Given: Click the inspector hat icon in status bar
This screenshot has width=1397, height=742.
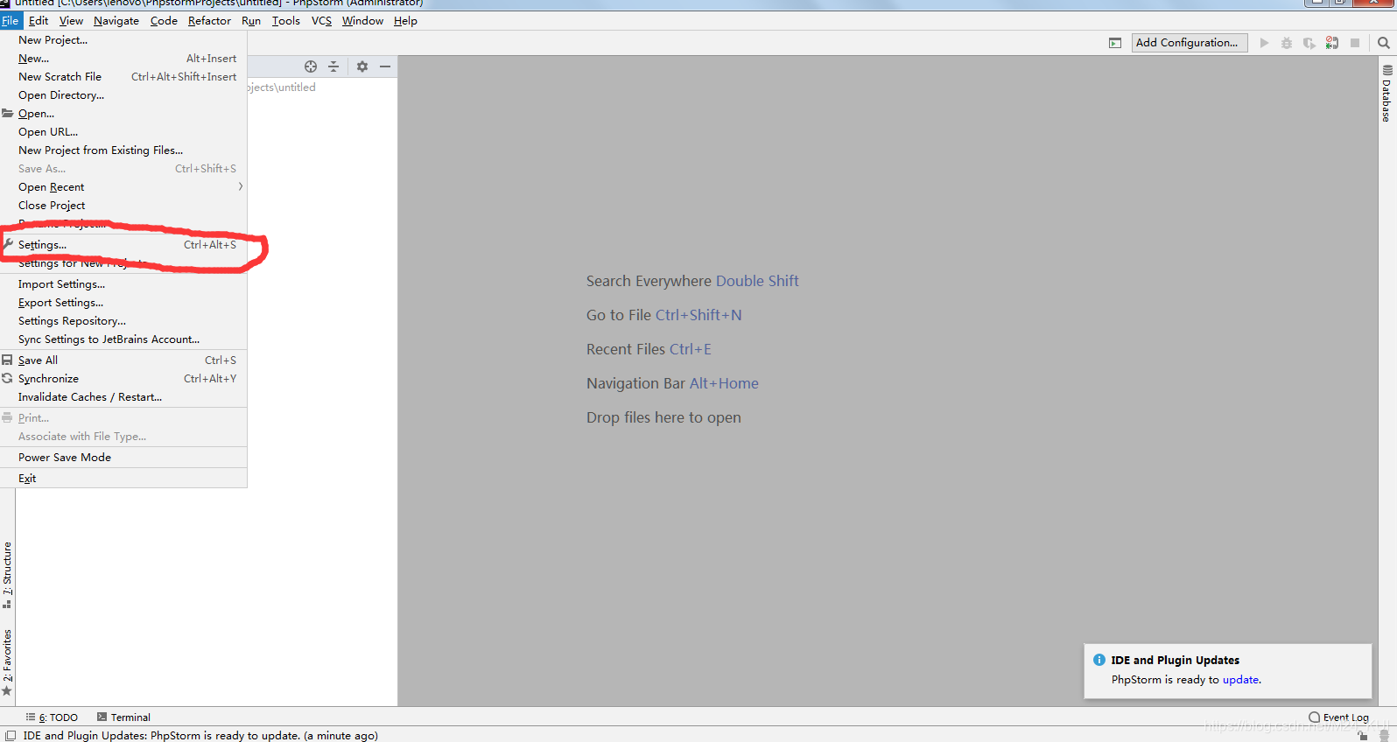Looking at the screenshot, I should click(1384, 736).
